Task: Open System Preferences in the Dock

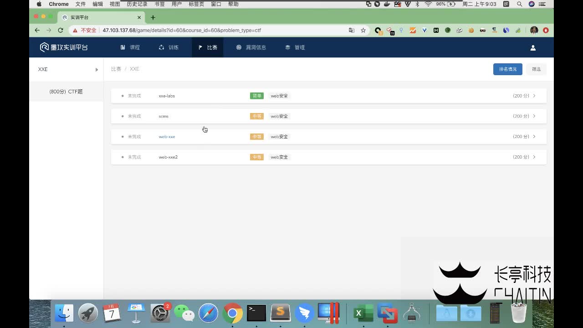Action: click(160, 313)
